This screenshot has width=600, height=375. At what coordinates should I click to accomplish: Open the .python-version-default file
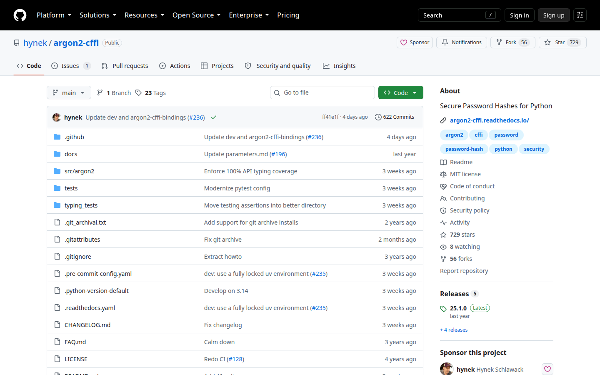(x=97, y=291)
